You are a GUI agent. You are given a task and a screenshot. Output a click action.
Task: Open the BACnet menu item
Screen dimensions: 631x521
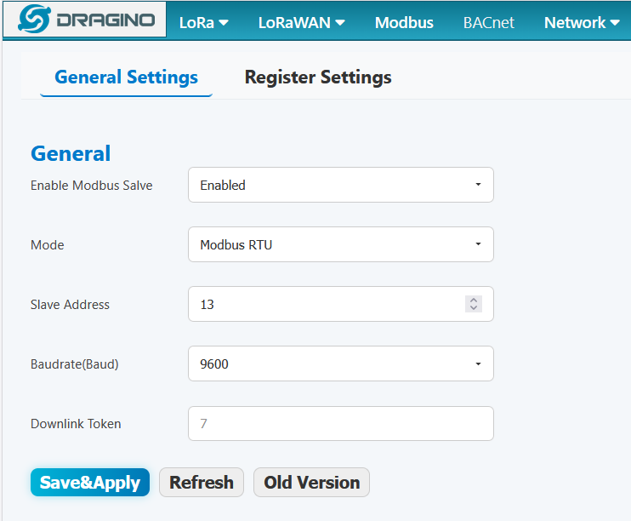coord(488,23)
